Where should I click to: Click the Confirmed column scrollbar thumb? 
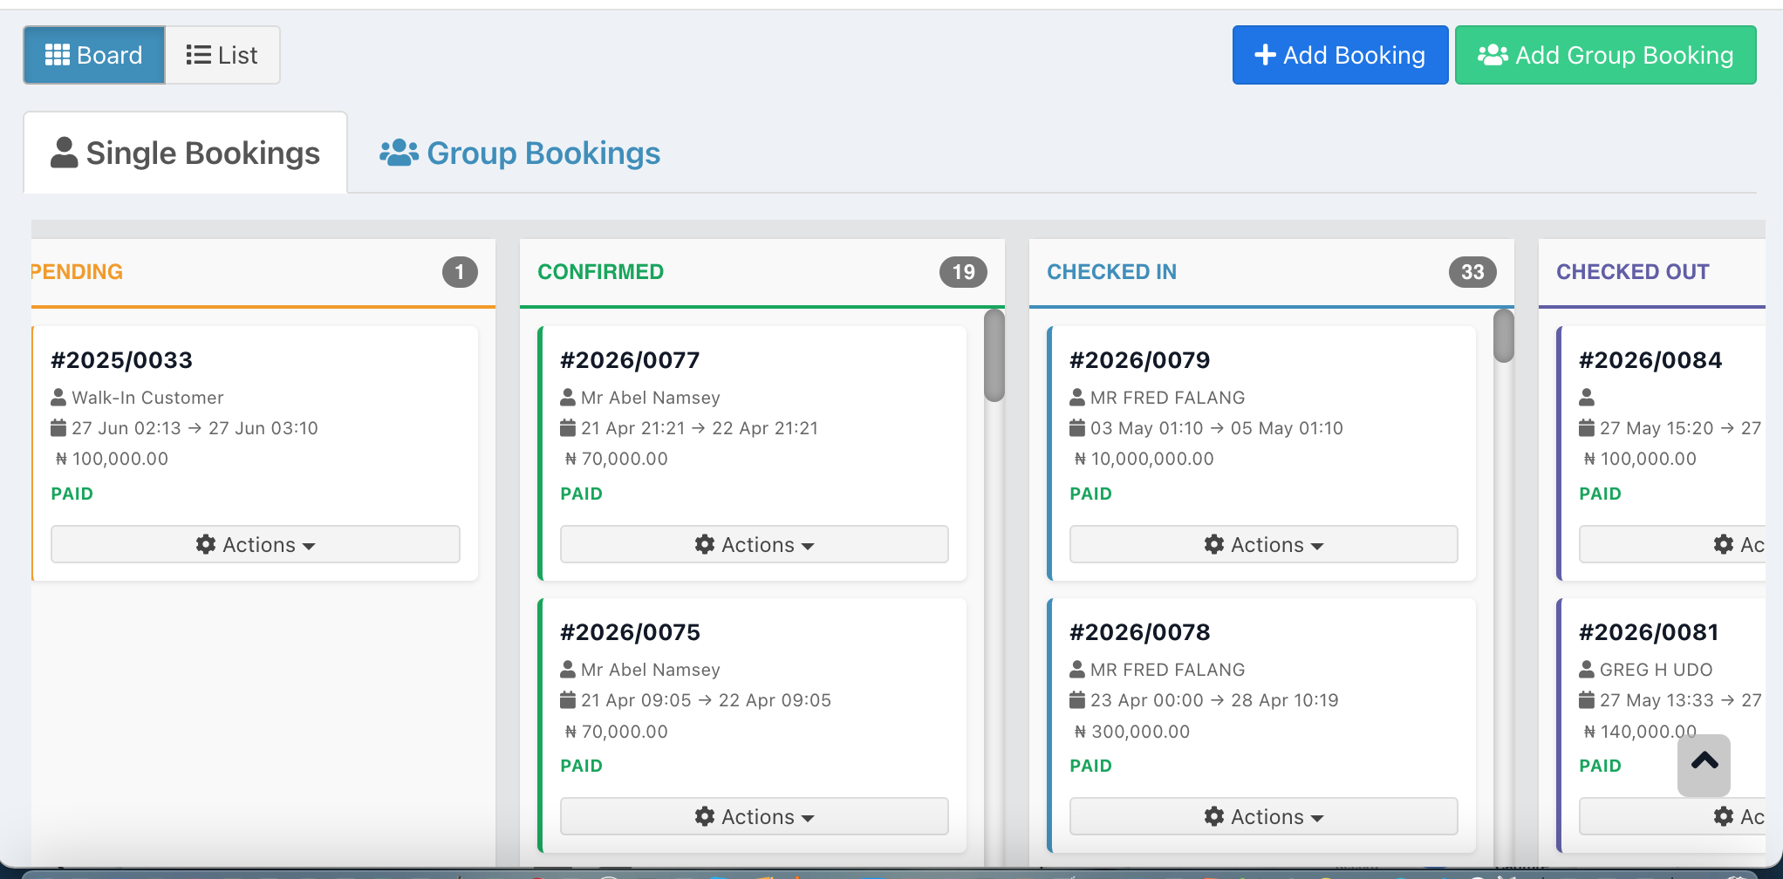(994, 355)
